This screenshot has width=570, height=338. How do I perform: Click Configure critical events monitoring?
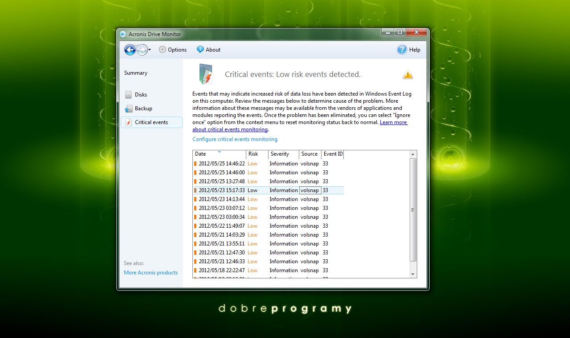[235, 139]
